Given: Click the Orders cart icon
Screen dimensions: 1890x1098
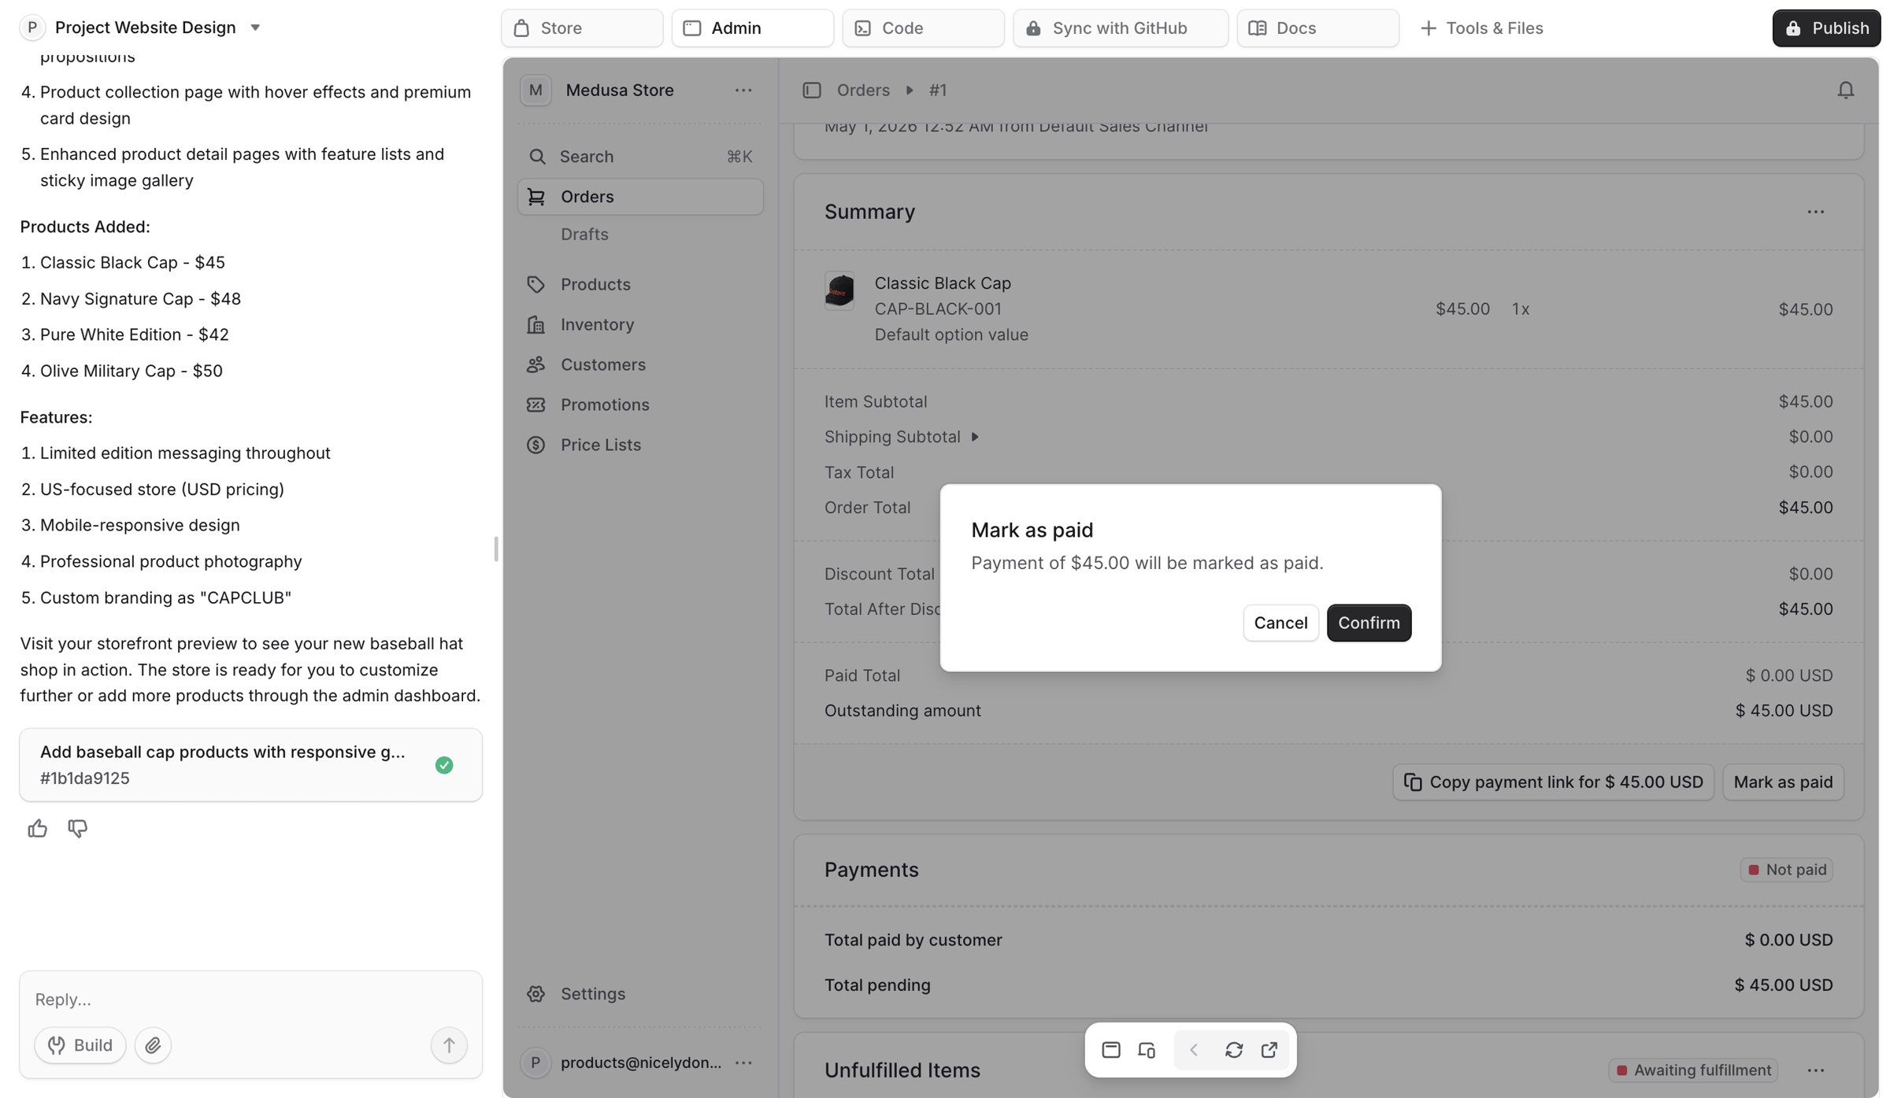Looking at the screenshot, I should (x=535, y=196).
